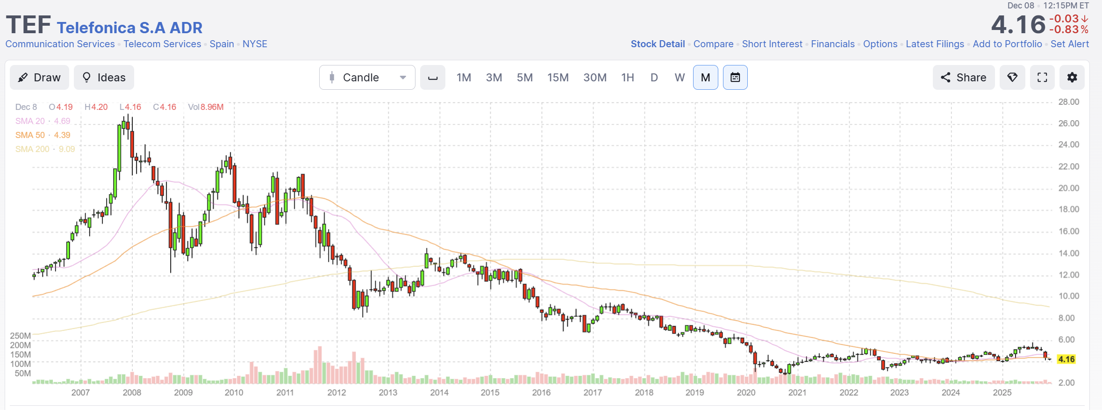
Task: Open the SMA 200 indicator options
Action: 32,149
